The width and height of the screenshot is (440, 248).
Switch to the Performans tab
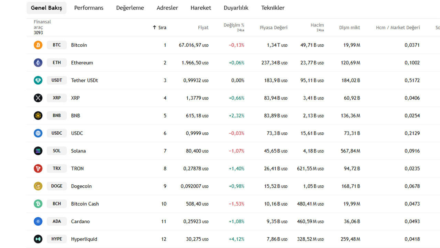pos(89,8)
